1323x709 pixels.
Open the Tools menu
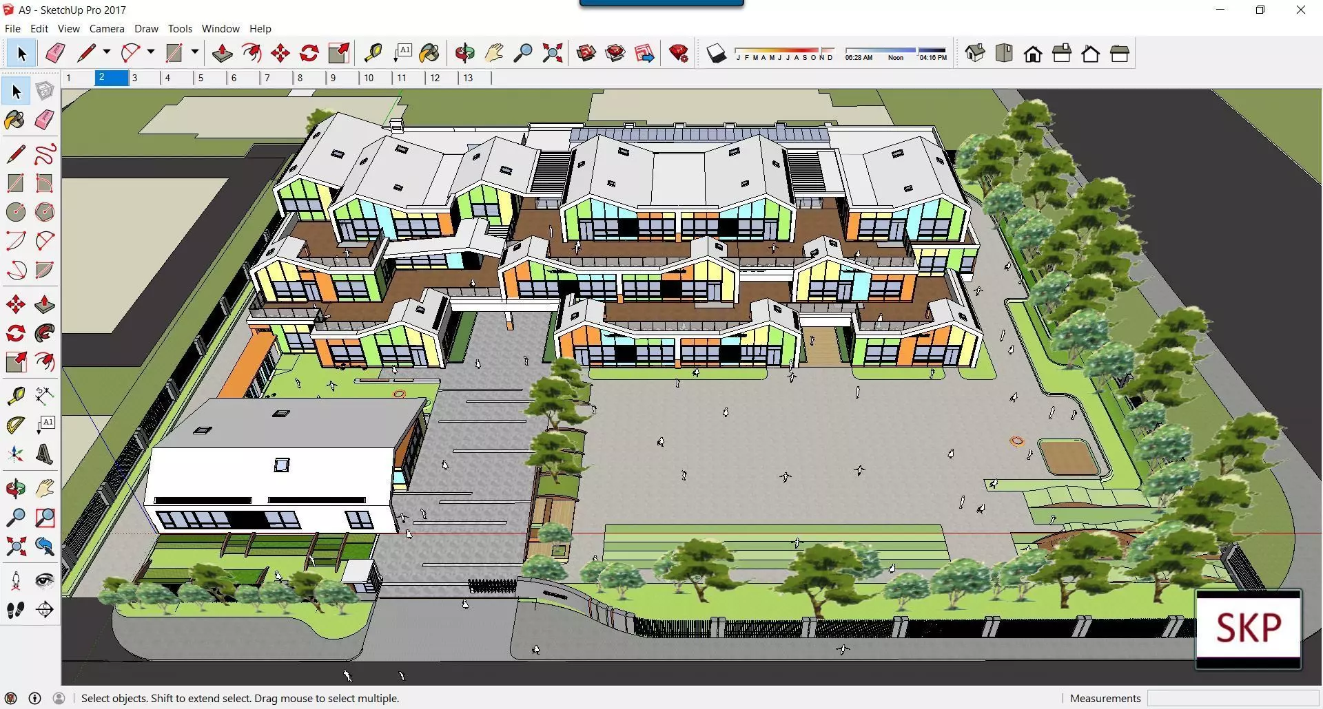click(180, 28)
